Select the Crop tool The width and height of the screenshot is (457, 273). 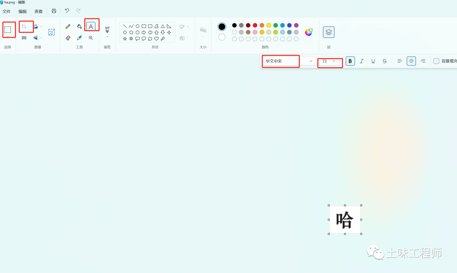coord(24,26)
